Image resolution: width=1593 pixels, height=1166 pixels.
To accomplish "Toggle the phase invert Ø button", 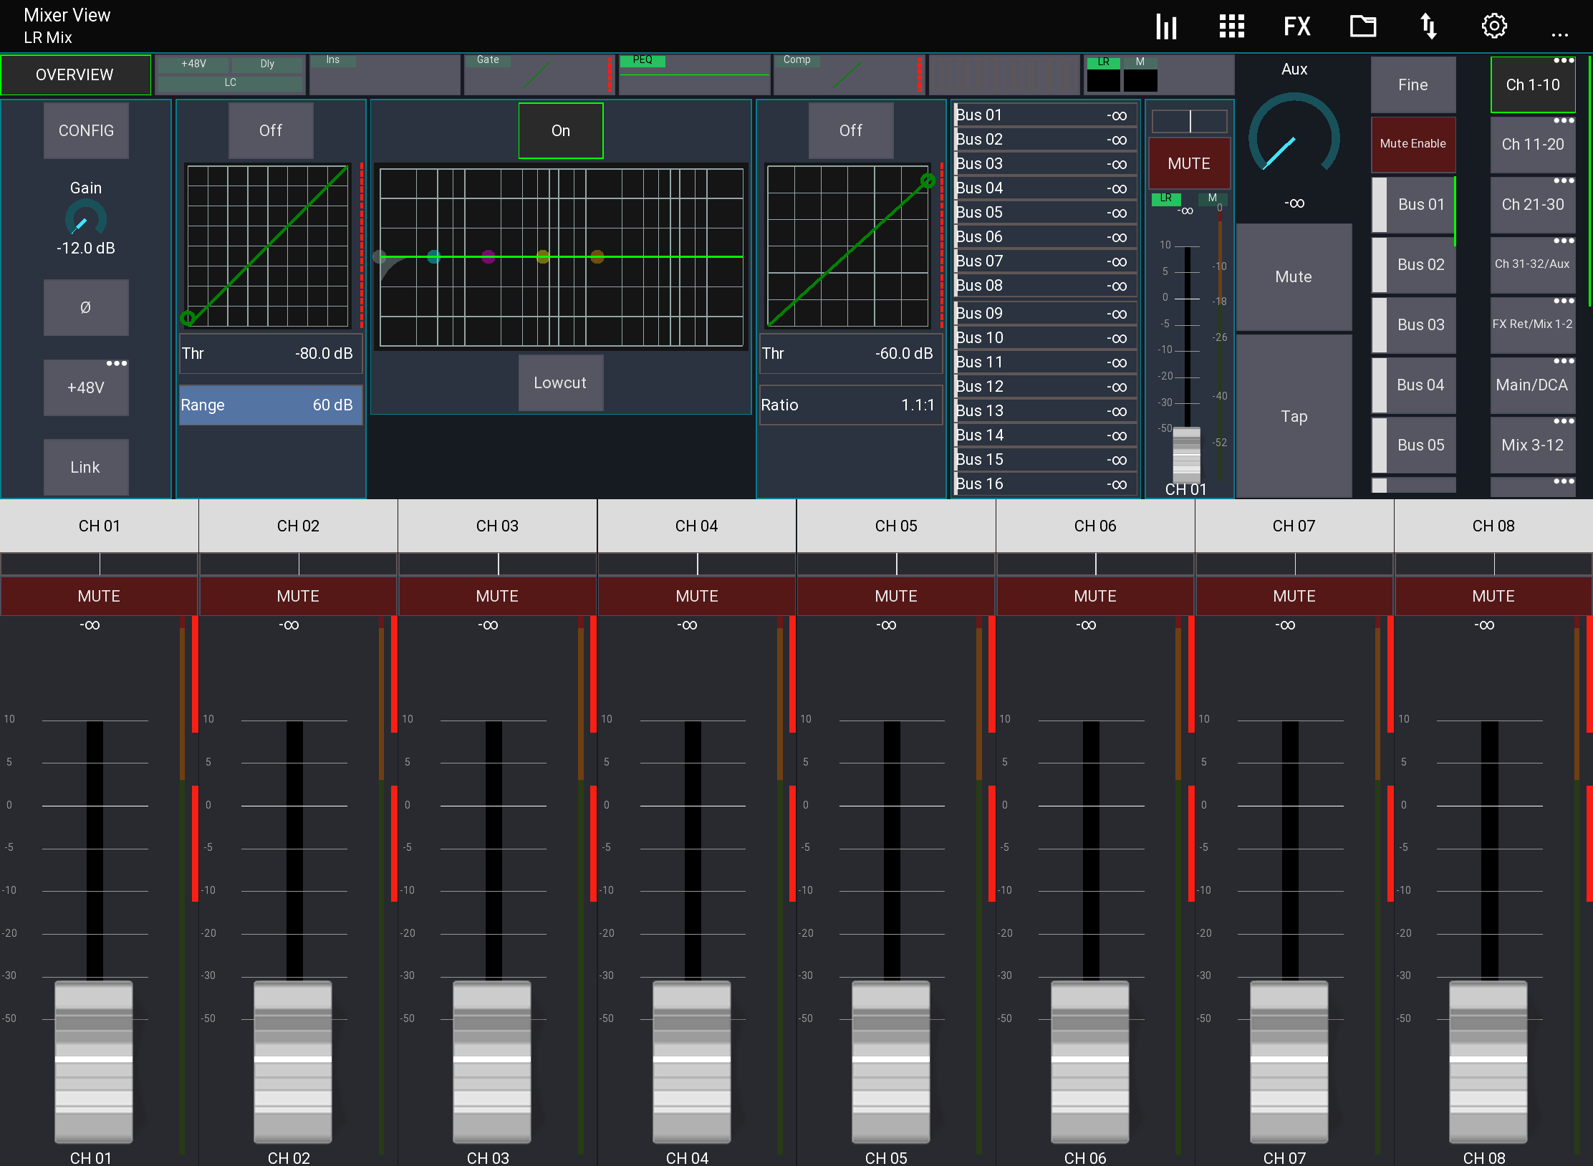I will (86, 307).
